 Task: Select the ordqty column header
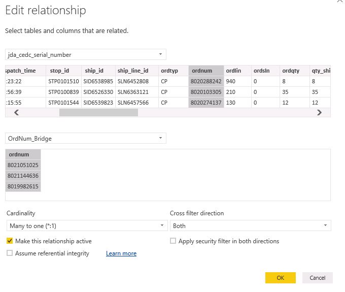295,71
